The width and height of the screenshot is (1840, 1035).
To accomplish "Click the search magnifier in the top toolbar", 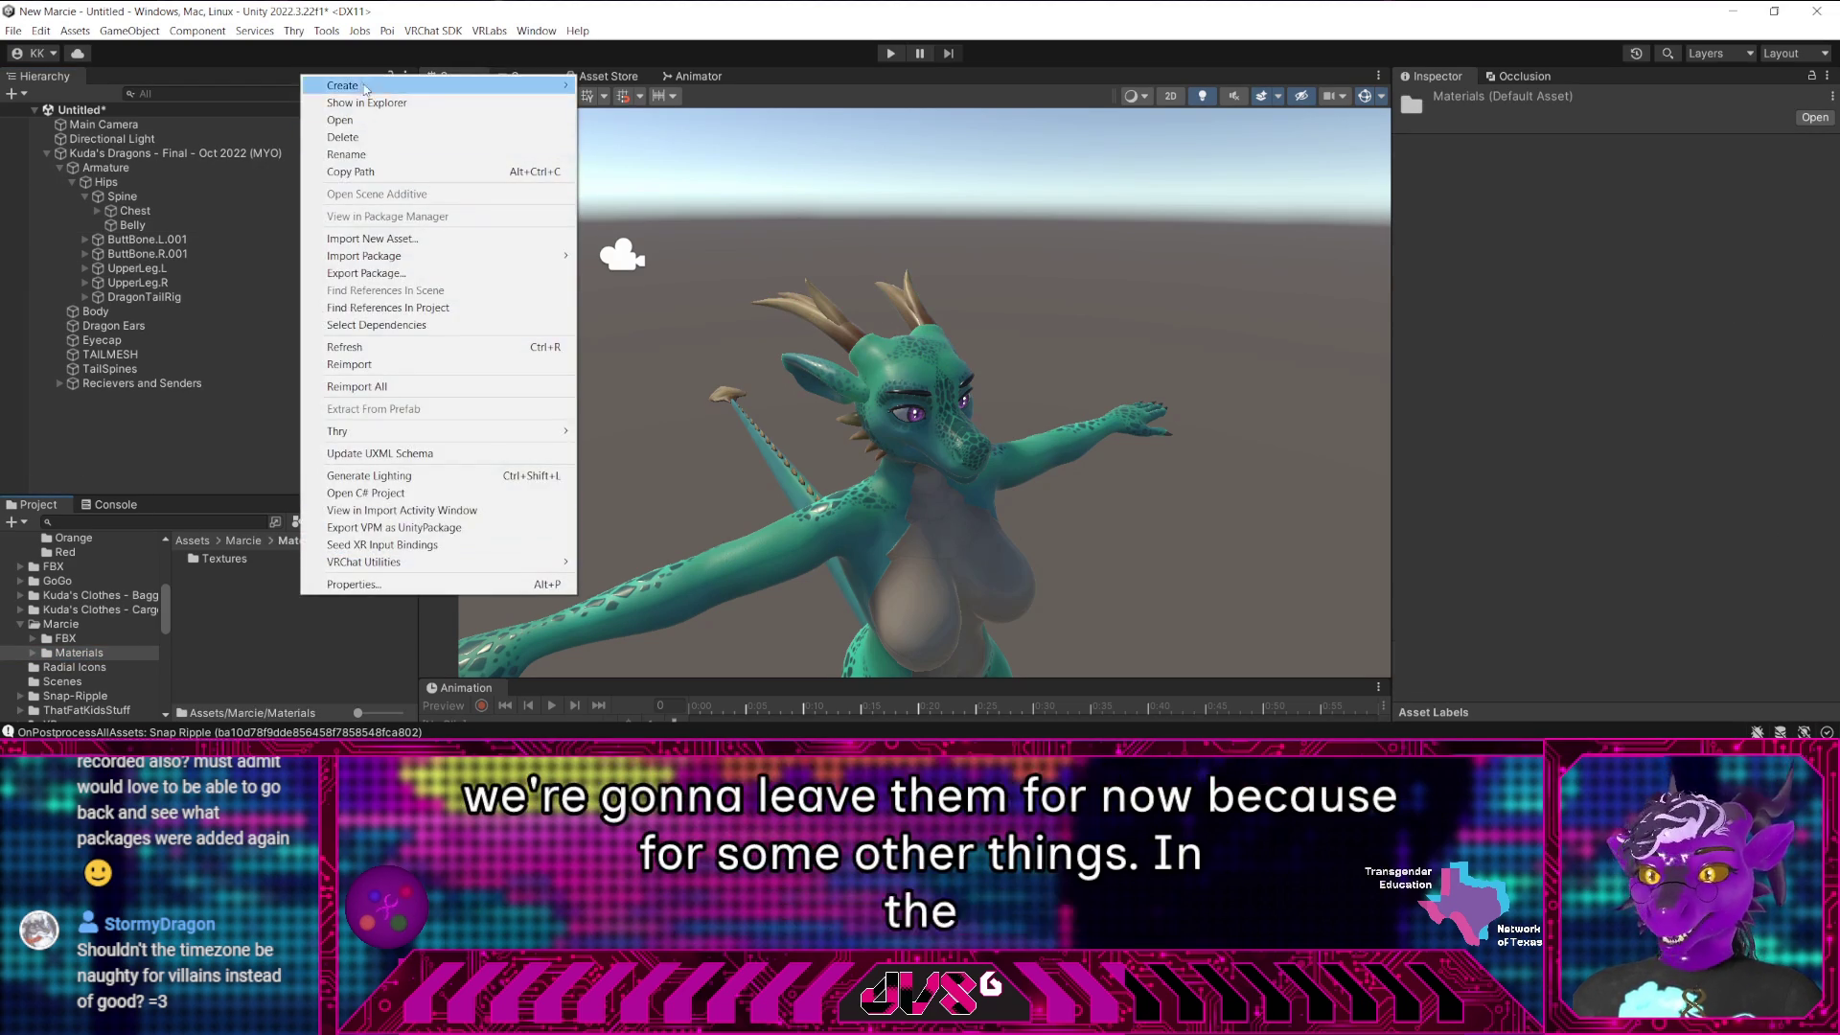I will click(1667, 53).
